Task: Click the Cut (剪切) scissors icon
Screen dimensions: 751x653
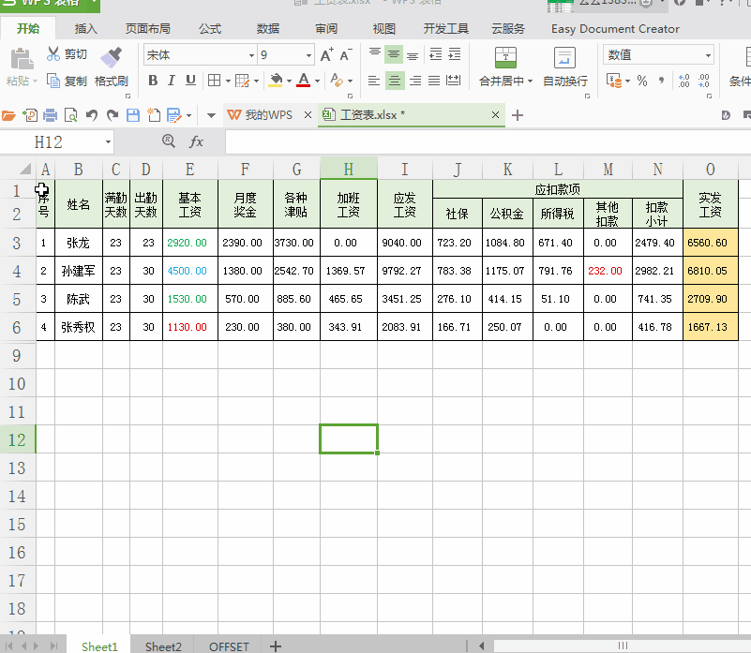Action: coord(53,54)
